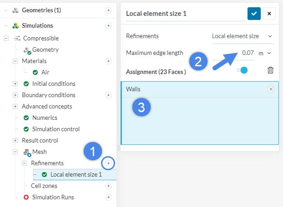Click the Simulations header label
This screenshot has height=207, width=283.
tap(37, 26)
